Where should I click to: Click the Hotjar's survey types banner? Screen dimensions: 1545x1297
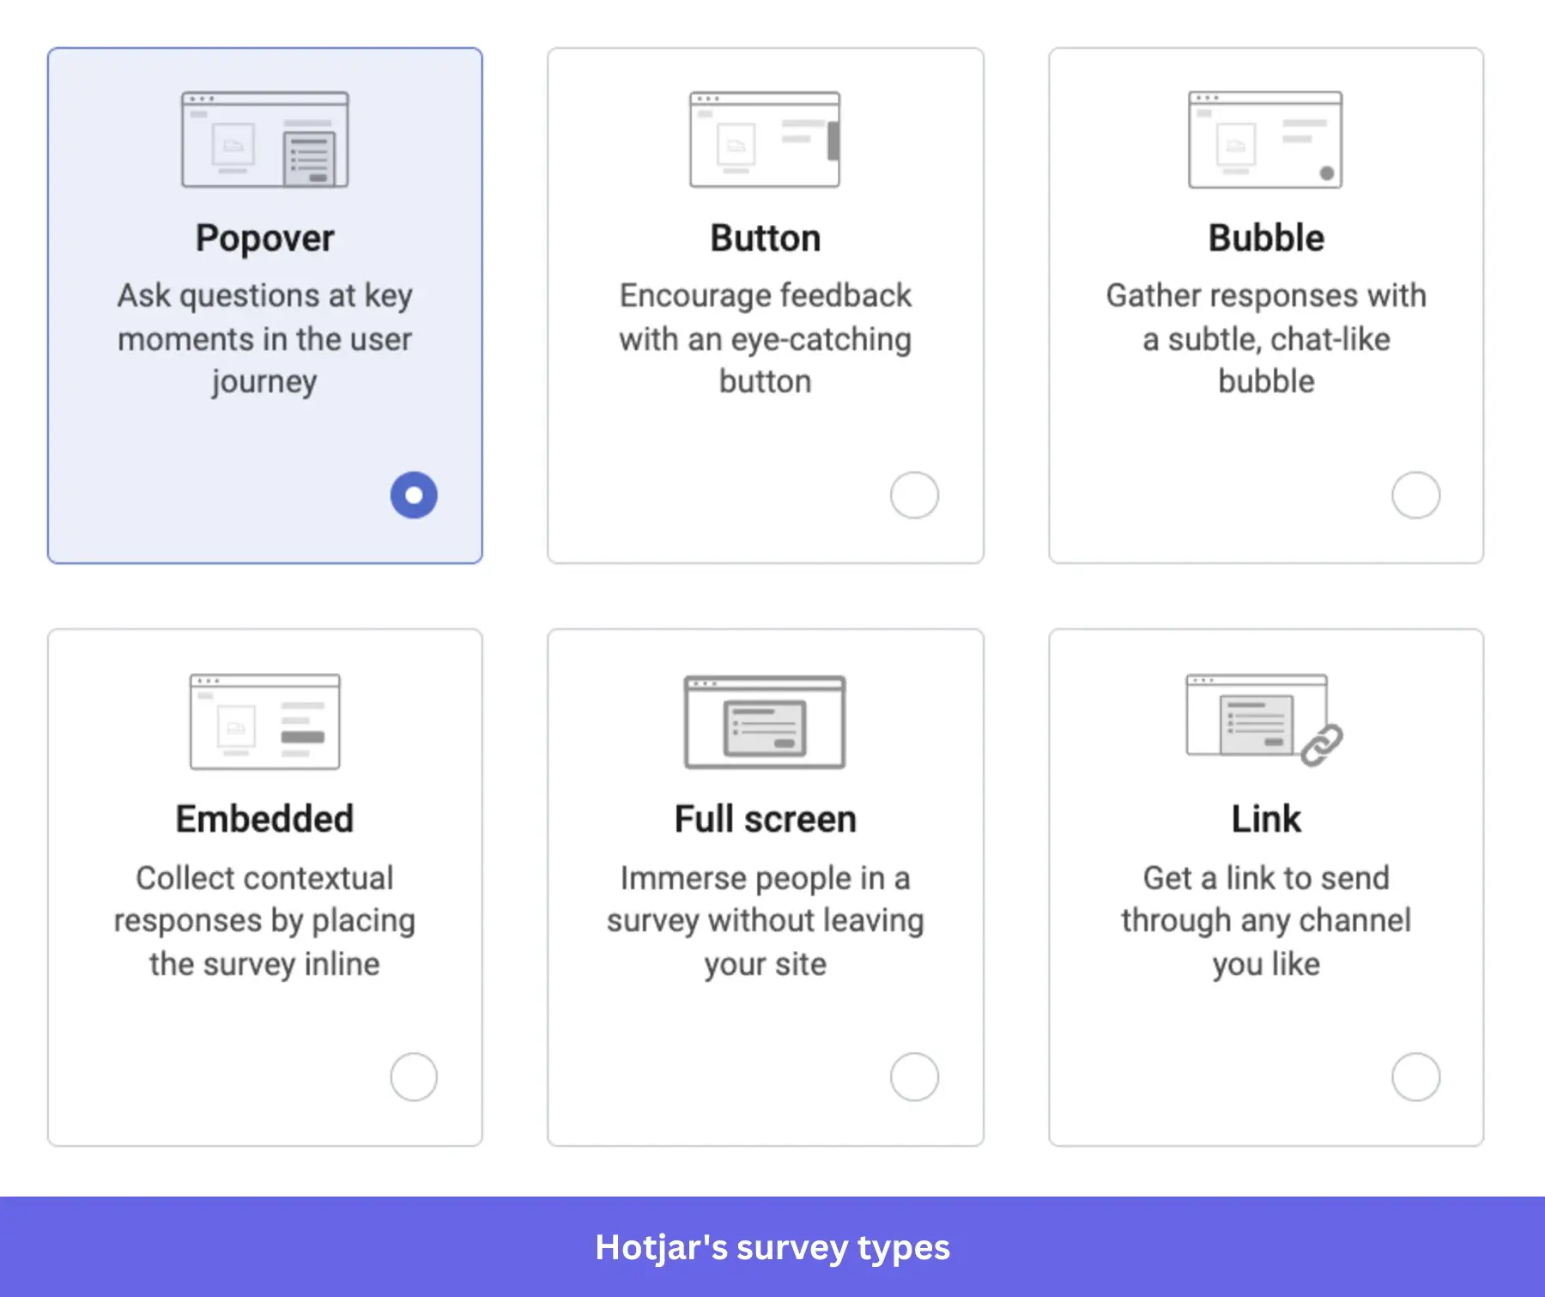(x=772, y=1249)
